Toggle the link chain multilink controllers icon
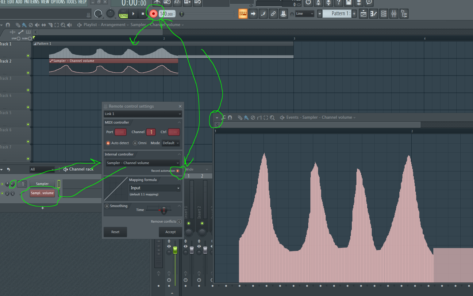473x296 pixels. pyautogui.click(x=273, y=14)
